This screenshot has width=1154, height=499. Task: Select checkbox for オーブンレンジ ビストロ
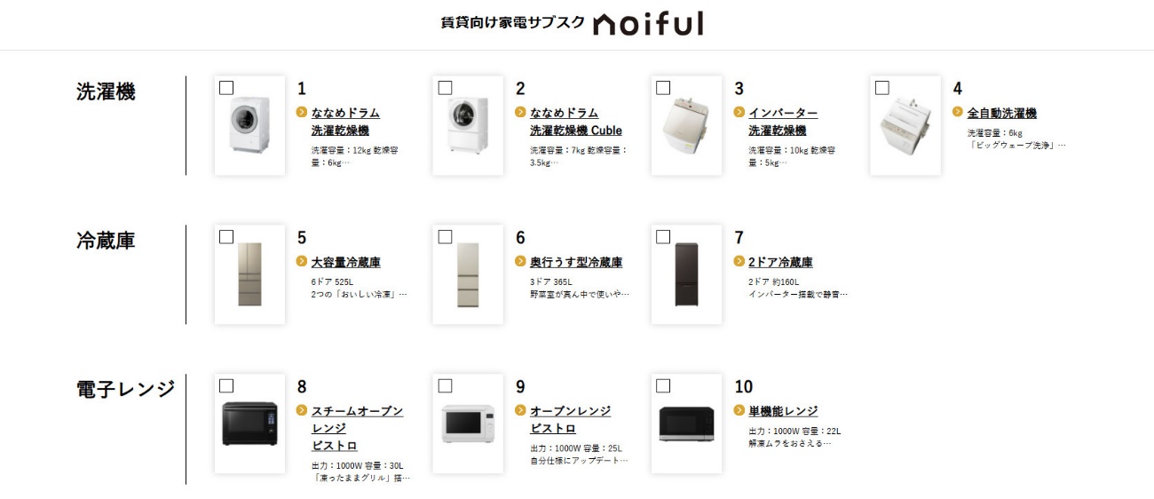446,386
